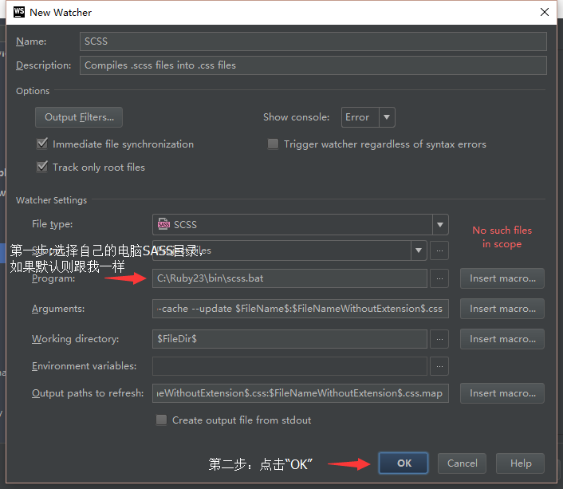This screenshot has height=489, width=563.
Task: Click the Error value in Show console
Action: (357, 117)
